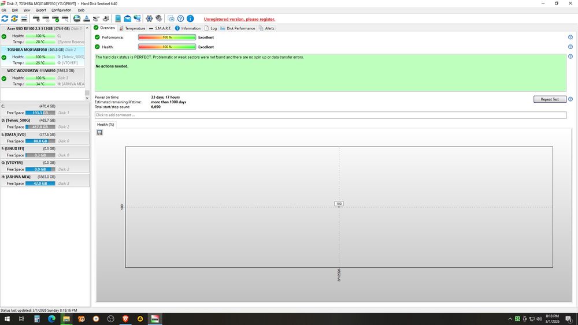Click the blue e-mail envelope toolbar icon
Image resolution: width=578 pixels, height=325 pixels.
128,18
